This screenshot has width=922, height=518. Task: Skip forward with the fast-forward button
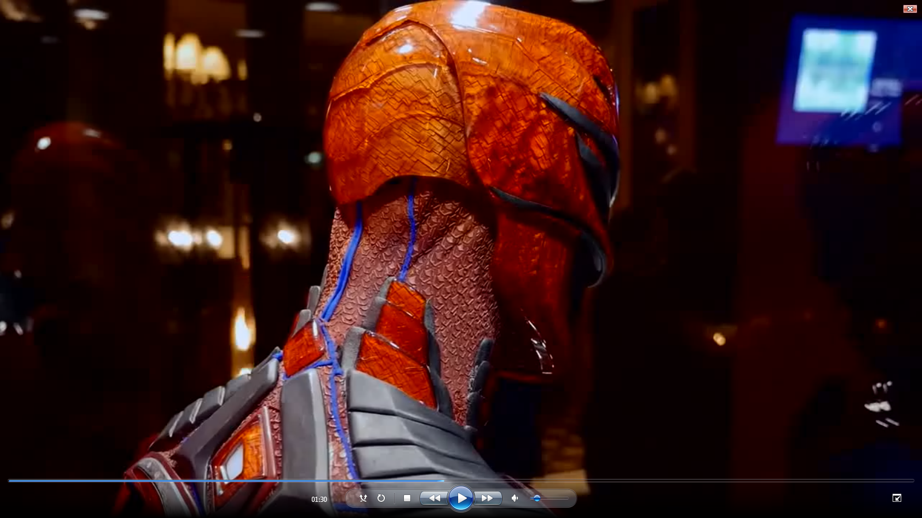point(488,498)
